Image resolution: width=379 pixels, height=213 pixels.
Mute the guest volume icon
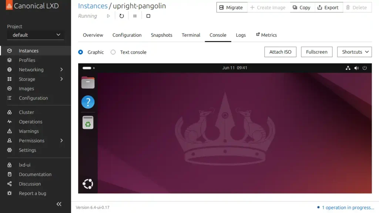click(356, 68)
